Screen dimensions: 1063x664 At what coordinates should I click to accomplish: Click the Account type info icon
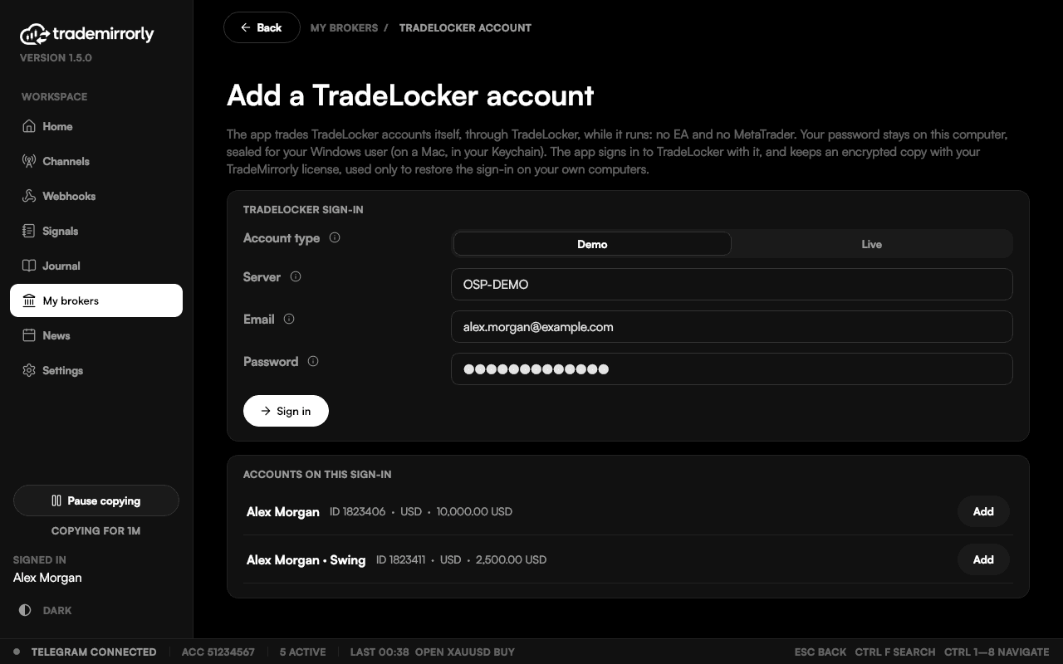tap(335, 237)
